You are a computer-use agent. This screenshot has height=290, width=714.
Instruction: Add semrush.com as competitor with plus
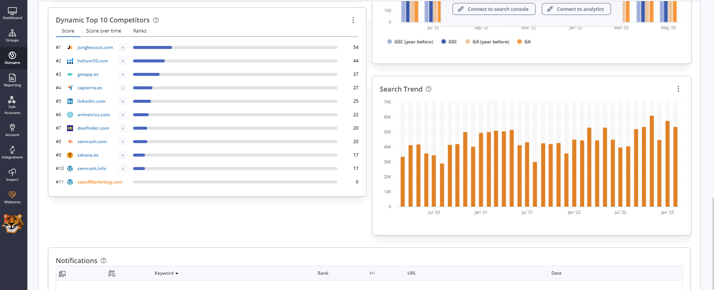pos(122,142)
